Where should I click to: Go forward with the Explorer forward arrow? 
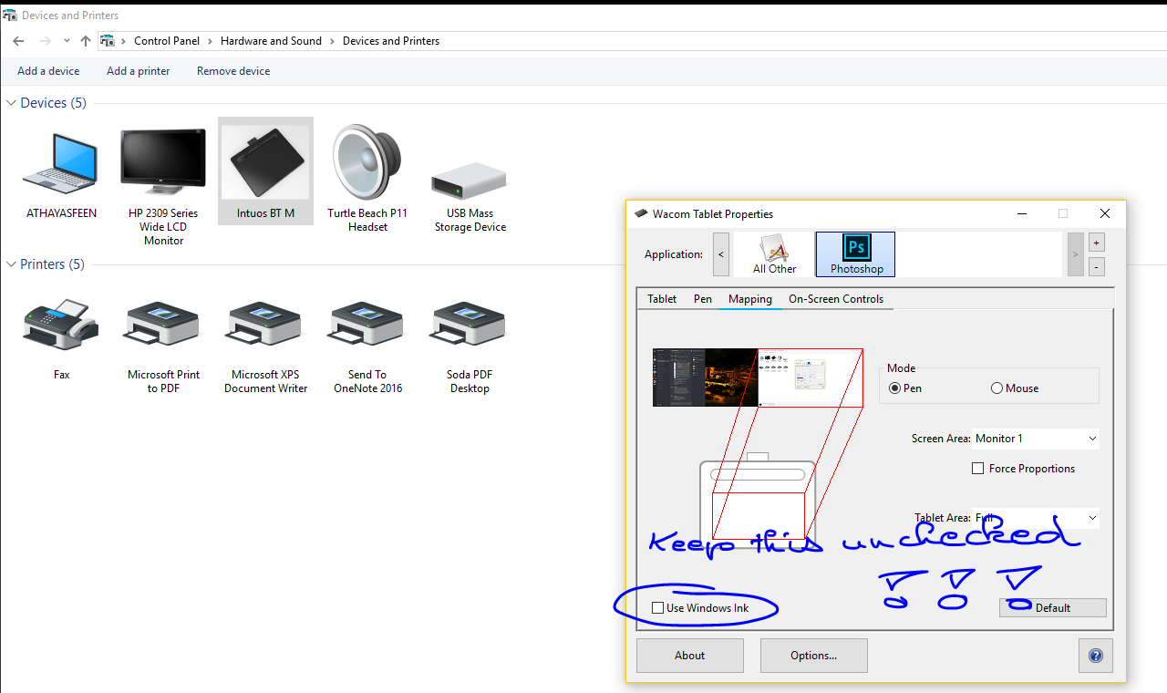pyautogui.click(x=45, y=41)
